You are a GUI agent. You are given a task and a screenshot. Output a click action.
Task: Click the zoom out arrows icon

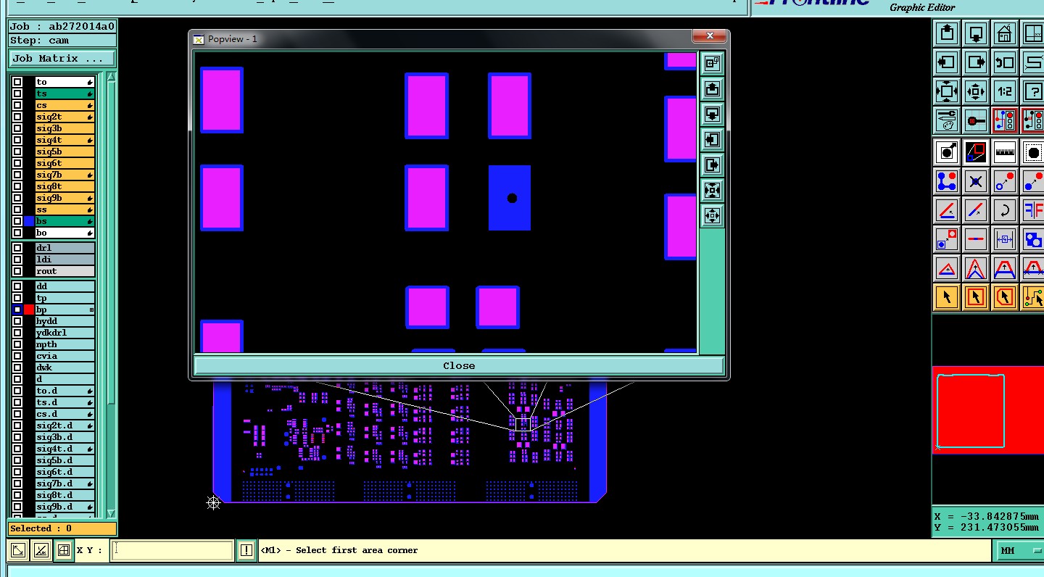pos(976,91)
